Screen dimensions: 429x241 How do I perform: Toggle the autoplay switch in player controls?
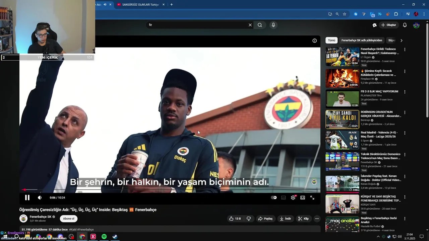[274, 197]
